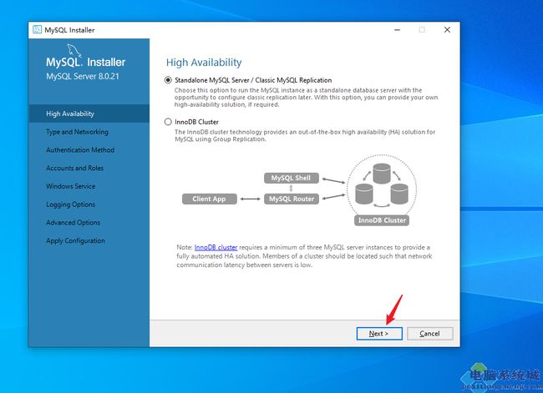This screenshot has height=393, width=543.
Task: Select the InnoDB Cluster radio option
Action: pyautogui.click(x=168, y=122)
